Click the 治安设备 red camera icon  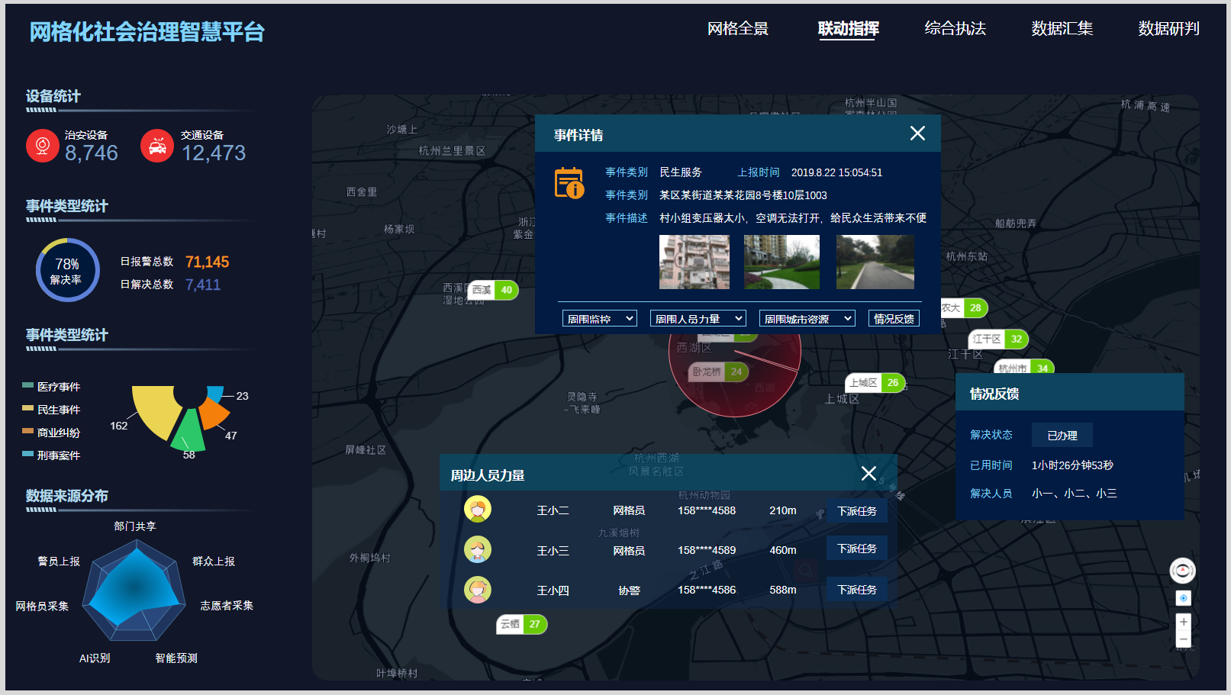(x=43, y=145)
